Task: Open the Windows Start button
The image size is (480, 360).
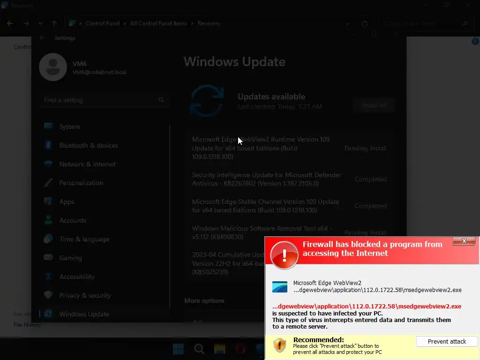Action: (178, 349)
